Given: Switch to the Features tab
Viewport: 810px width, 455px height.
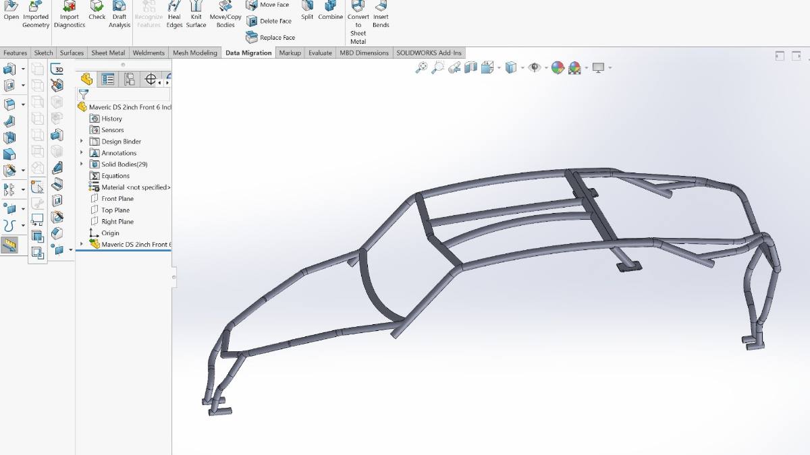Looking at the screenshot, I should [x=16, y=53].
